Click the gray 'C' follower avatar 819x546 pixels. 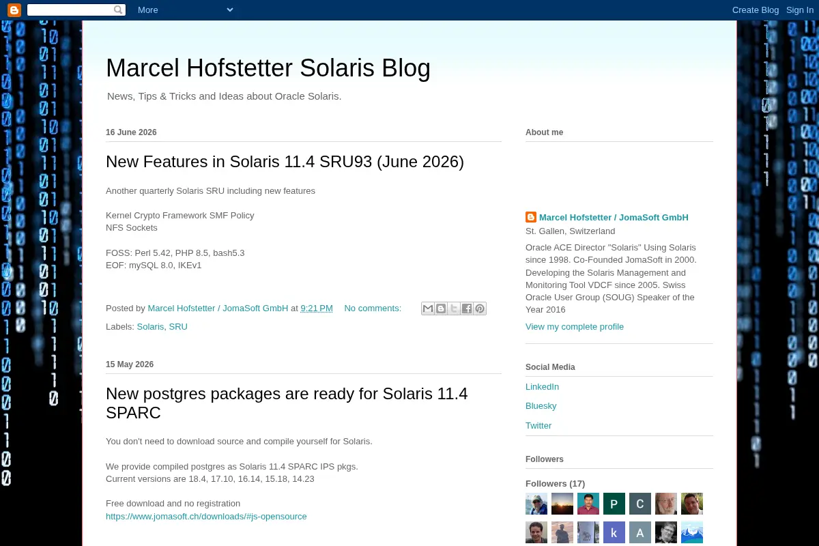coord(640,504)
